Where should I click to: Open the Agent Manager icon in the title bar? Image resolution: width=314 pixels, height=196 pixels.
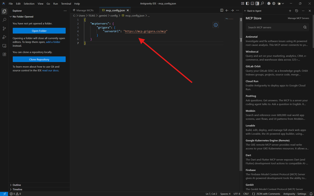pos(243,4)
